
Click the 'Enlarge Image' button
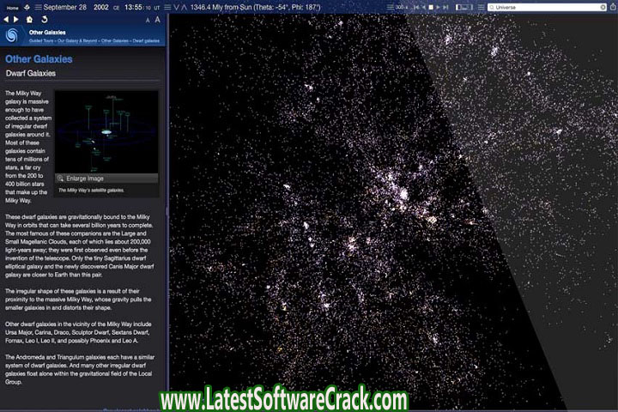click(106, 179)
